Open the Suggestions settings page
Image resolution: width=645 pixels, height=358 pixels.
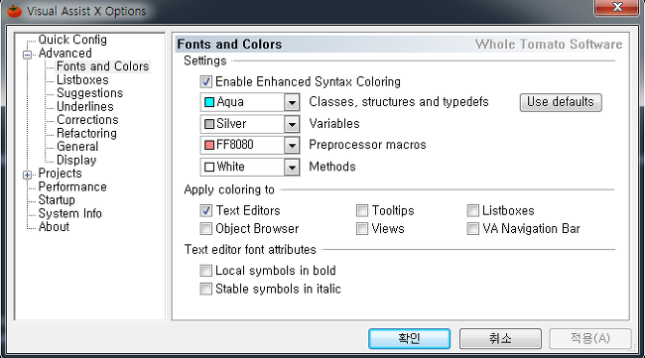click(x=89, y=93)
